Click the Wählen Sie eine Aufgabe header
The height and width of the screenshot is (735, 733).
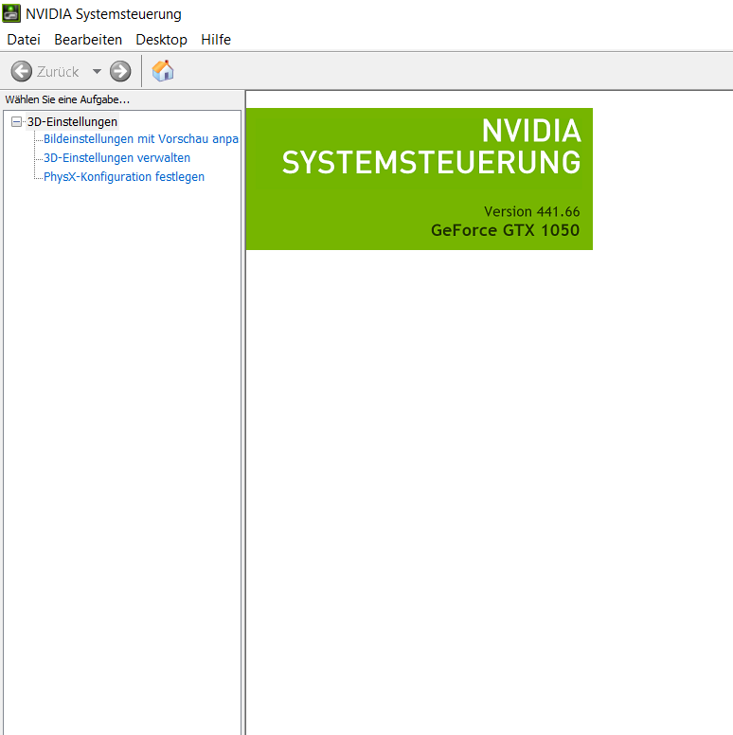(67, 99)
